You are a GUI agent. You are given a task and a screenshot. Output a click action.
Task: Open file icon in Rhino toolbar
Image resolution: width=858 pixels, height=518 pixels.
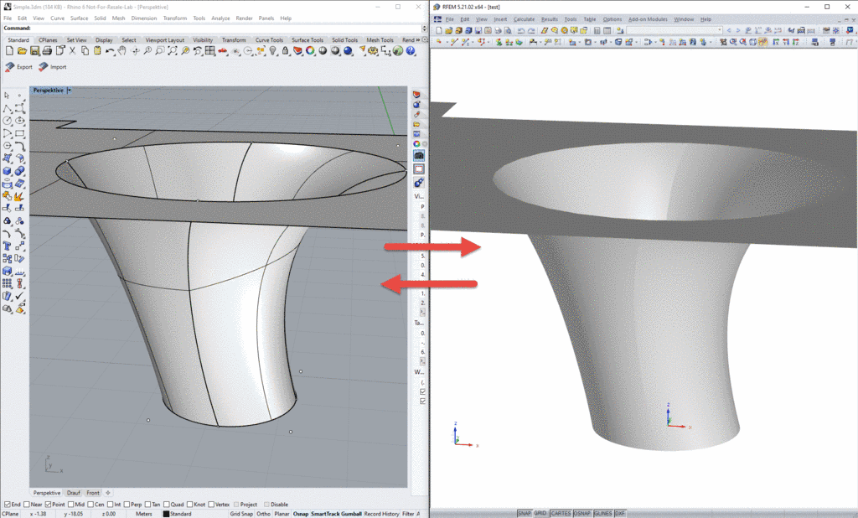coord(22,51)
